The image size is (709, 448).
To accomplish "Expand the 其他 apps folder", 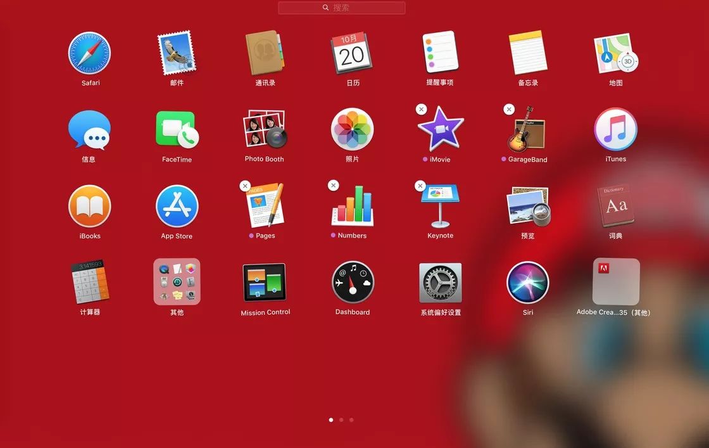I will click(177, 281).
